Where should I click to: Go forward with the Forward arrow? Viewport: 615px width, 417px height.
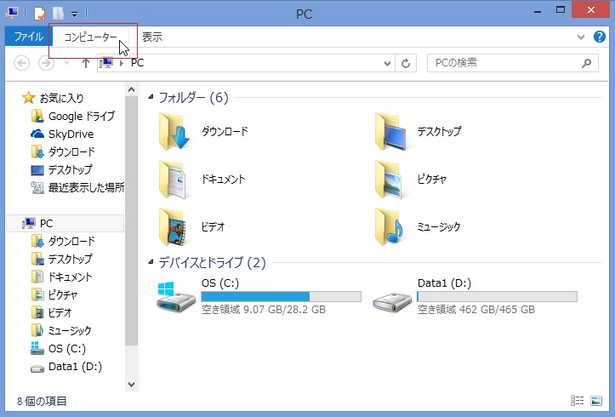pyautogui.click(x=46, y=63)
